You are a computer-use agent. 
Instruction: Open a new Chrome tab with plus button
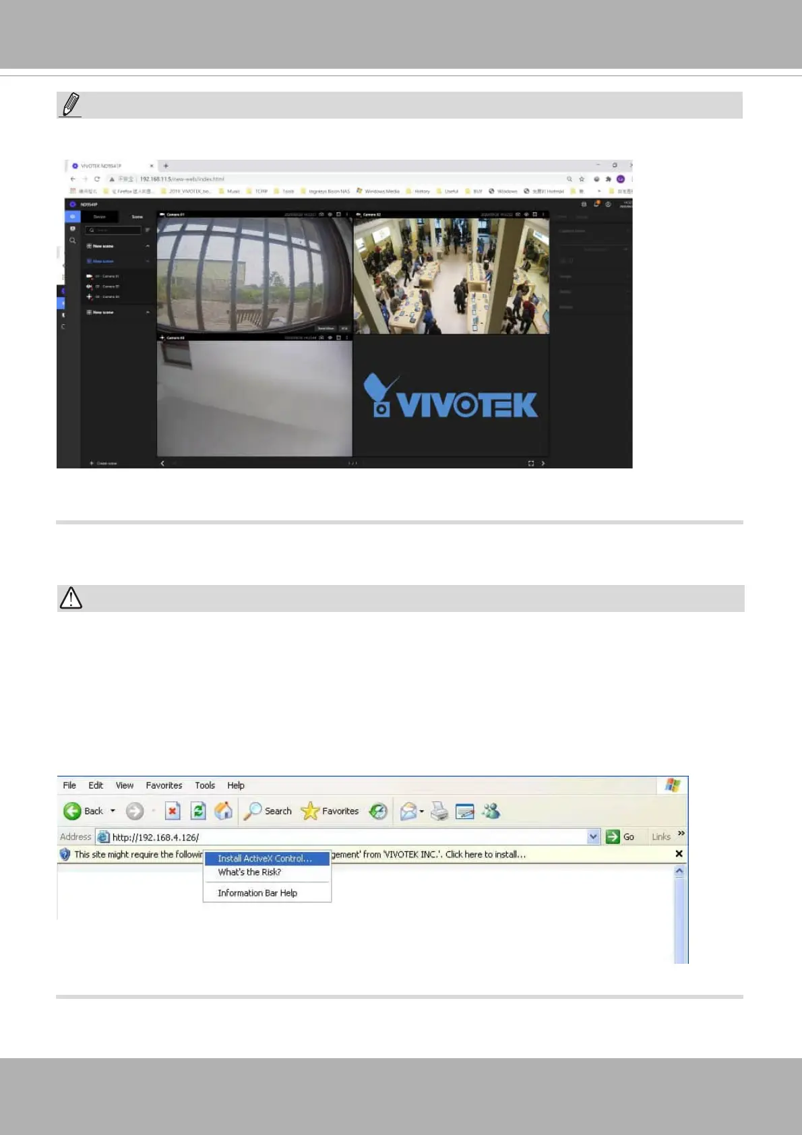tap(166, 166)
